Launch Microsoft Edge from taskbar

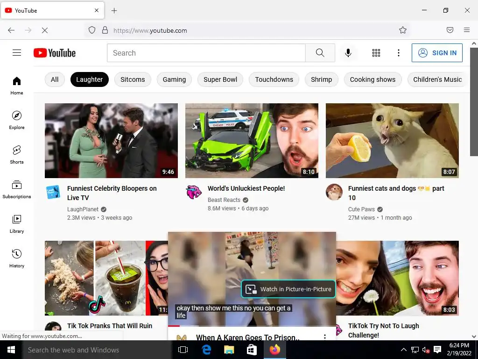(206, 350)
